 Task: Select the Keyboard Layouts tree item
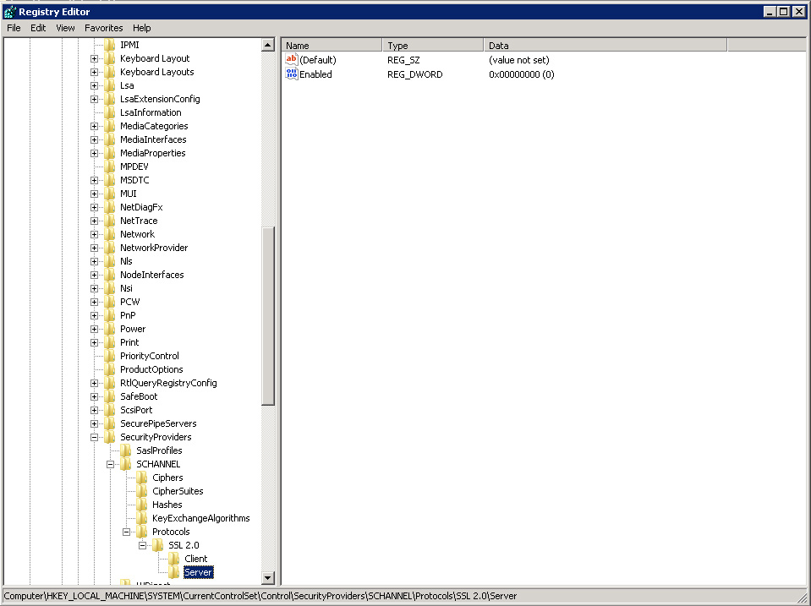(156, 72)
